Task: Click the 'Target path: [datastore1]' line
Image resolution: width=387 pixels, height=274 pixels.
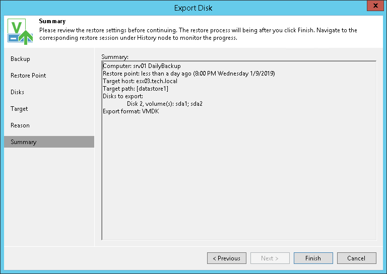Action: coord(136,89)
